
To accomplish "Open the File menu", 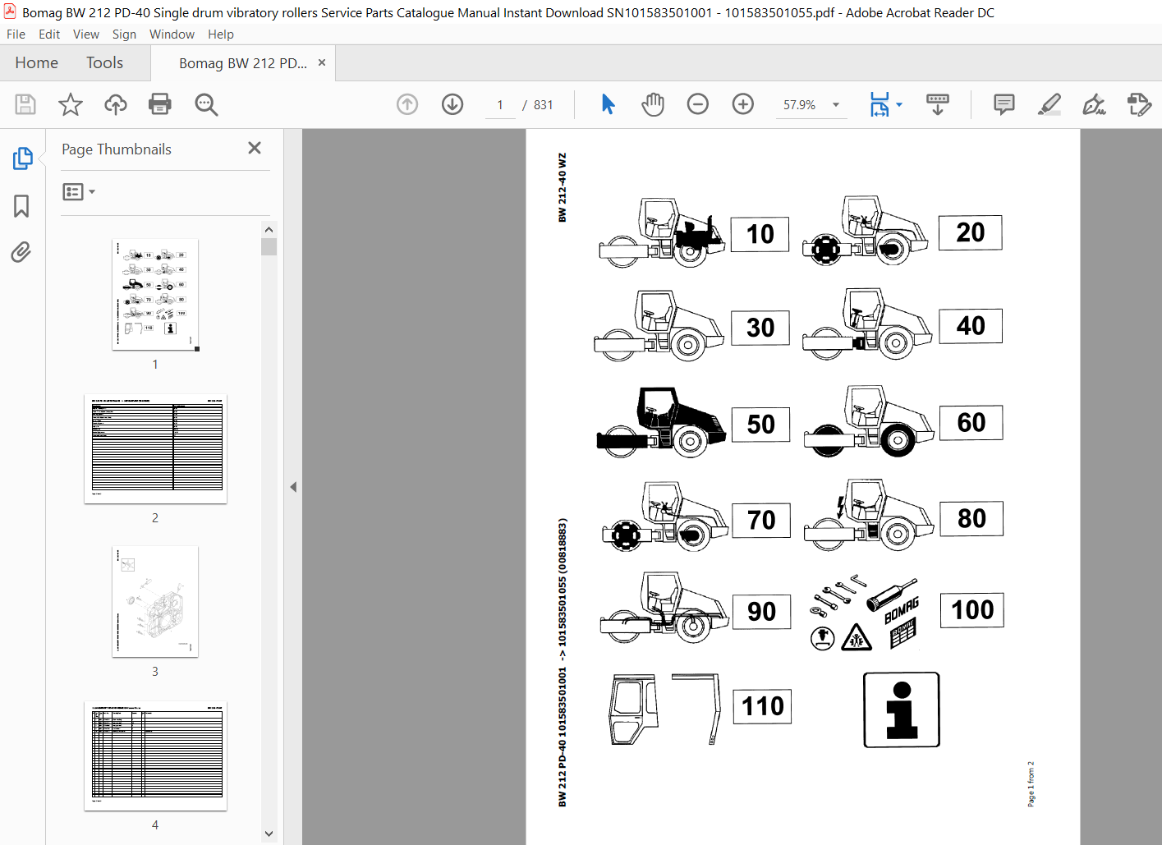I will 16,34.
